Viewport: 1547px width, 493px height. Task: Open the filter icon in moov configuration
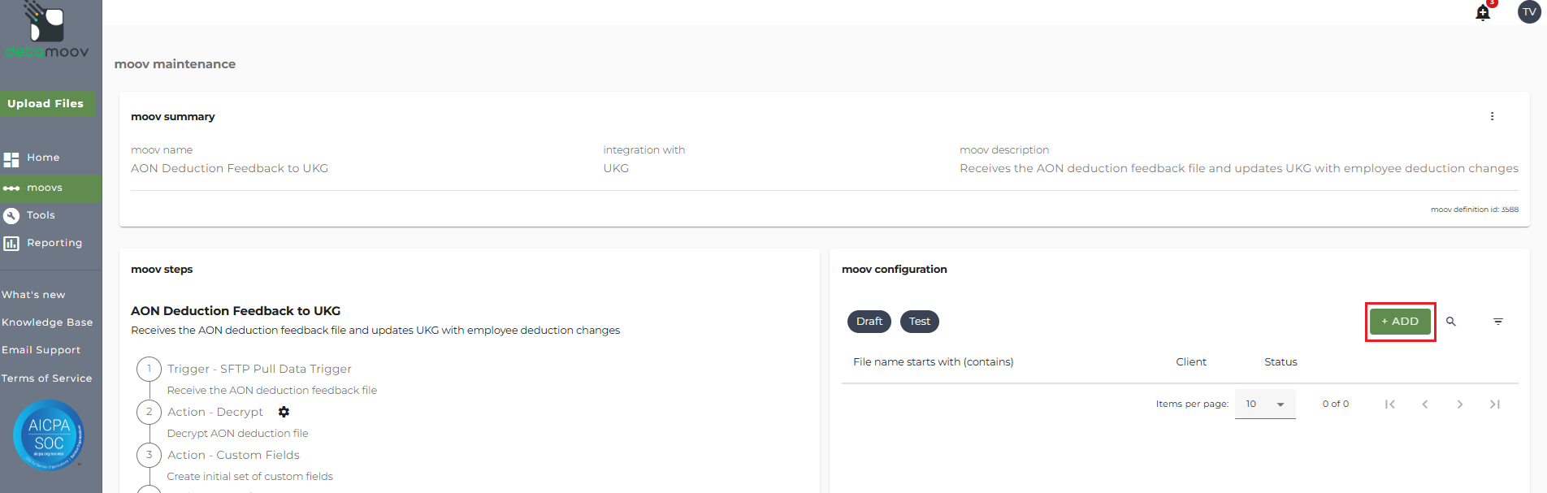click(1498, 322)
